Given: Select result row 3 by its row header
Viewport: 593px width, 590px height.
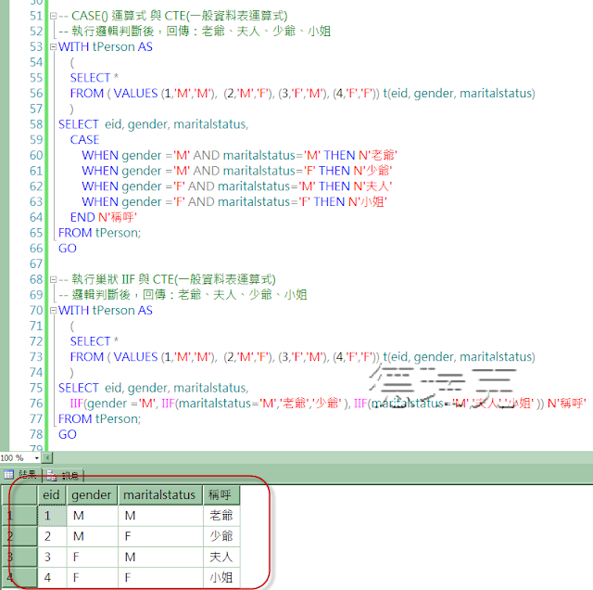Looking at the screenshot, I should click(x=20, y=557).
